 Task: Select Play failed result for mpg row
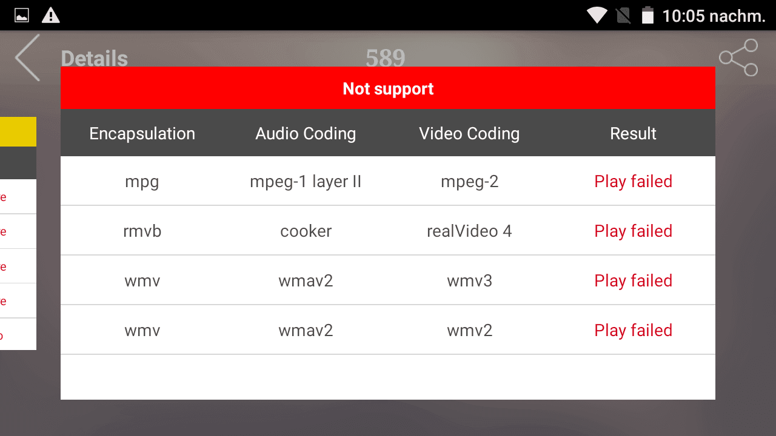point(634,181)
